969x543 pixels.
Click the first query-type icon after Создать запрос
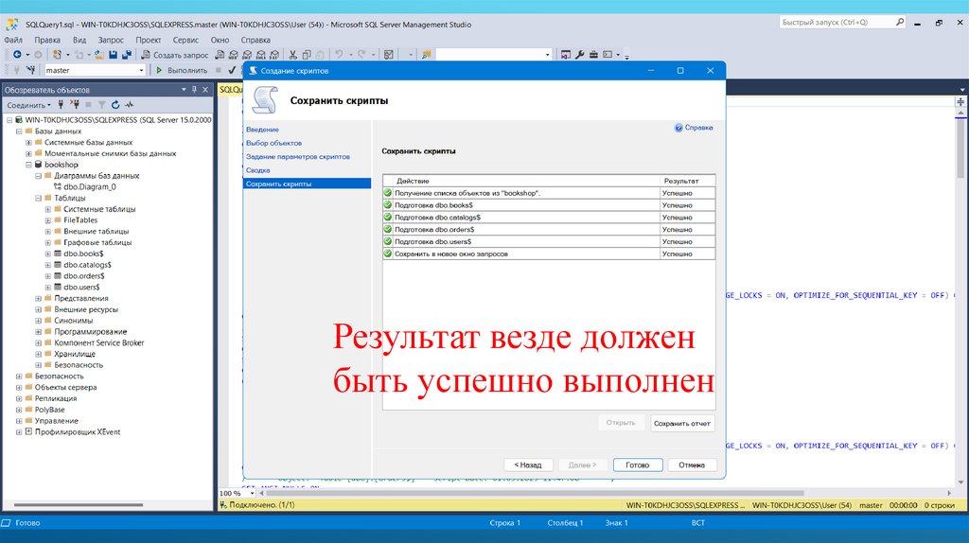(220, 55)
